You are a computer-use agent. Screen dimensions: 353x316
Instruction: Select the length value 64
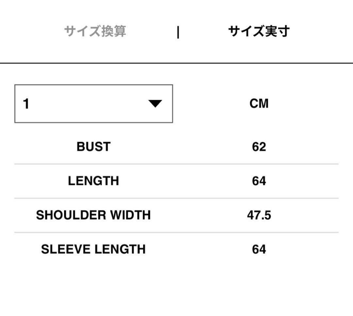258,180
